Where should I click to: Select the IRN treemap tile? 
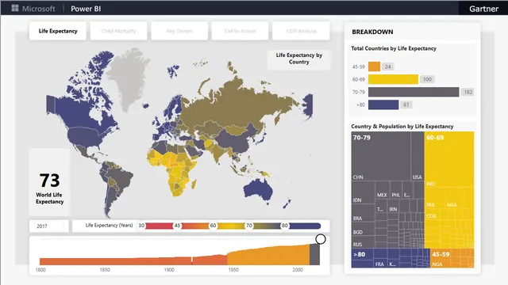click(x=393, y=206)
